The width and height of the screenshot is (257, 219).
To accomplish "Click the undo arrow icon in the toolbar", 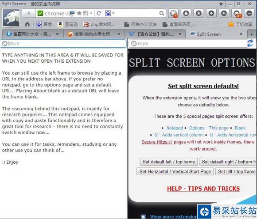I will pyautogui.click(x=224, y=13).
